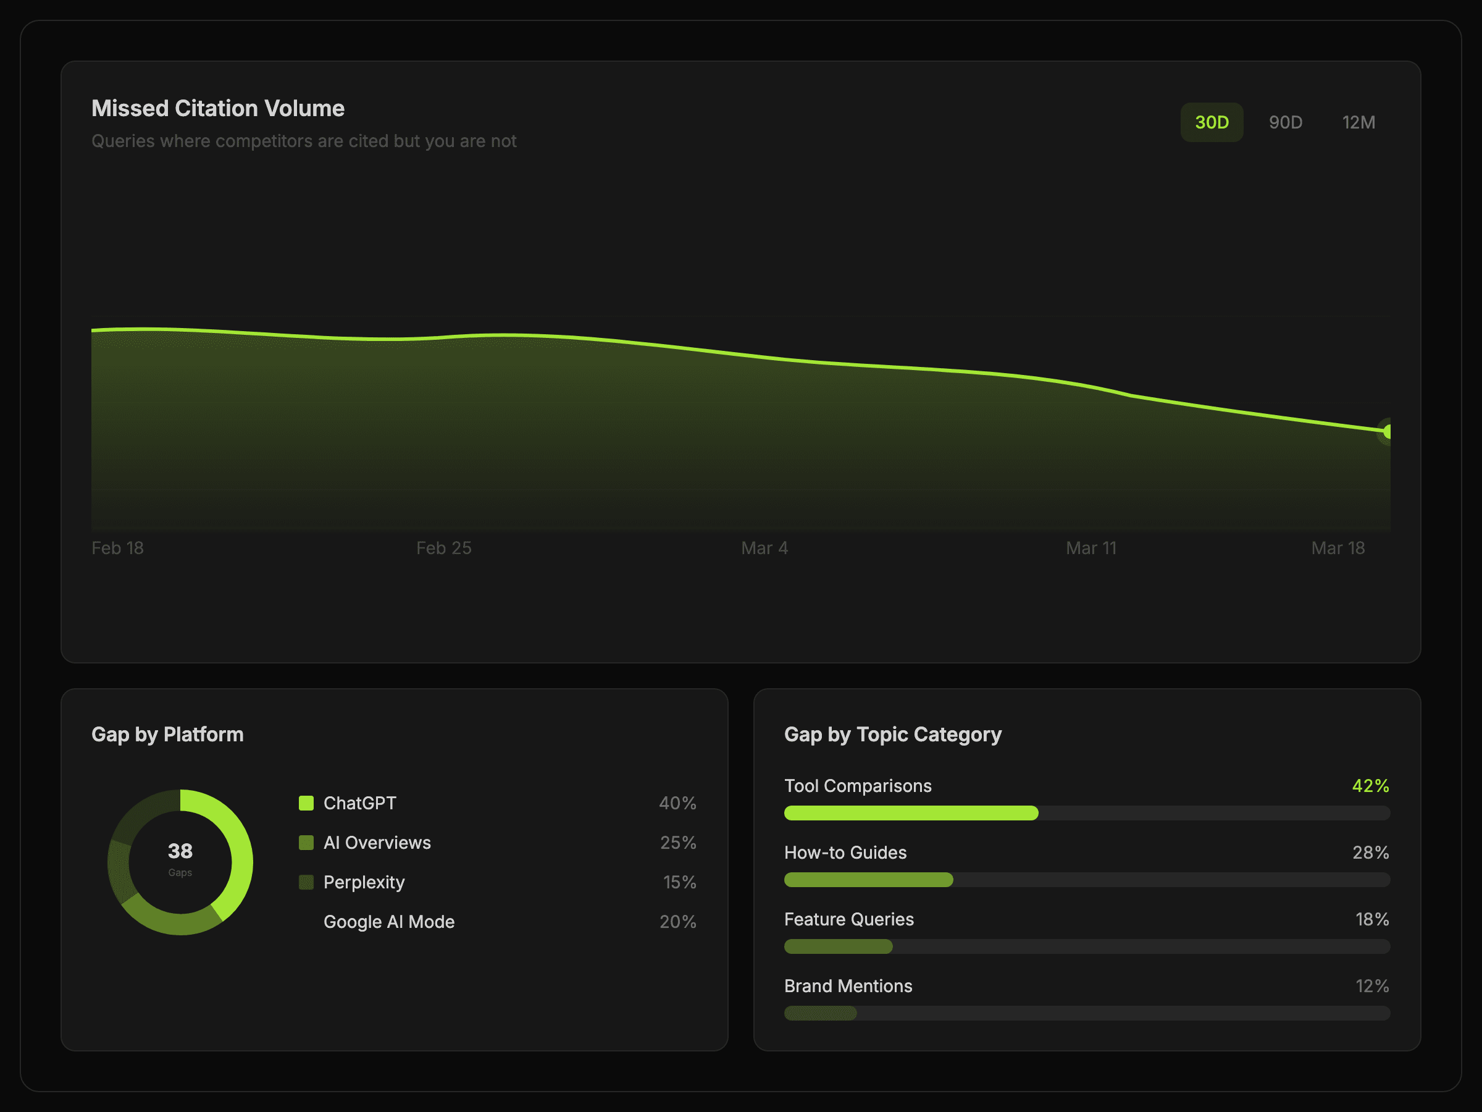The height and width of the screenshot is (1112, 1482).
Task: Click the Perplexity legend swatch
Action: (306, 882)
